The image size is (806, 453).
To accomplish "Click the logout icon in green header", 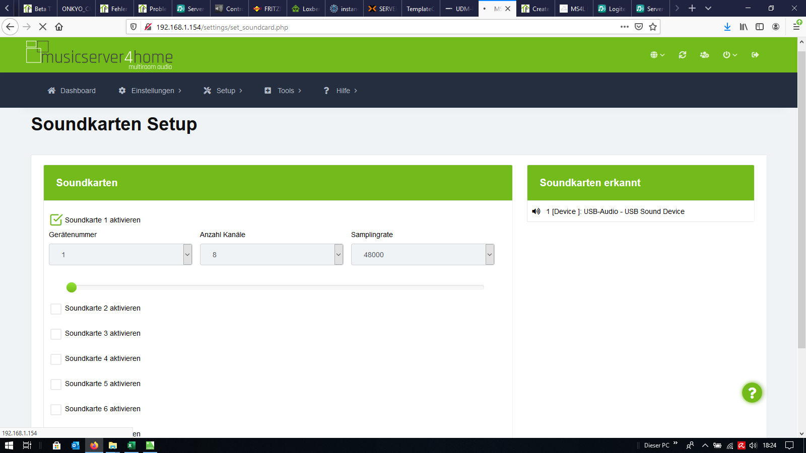I will point(755,55).
